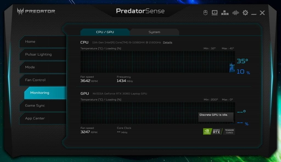The image size is (281, 162).
Task: Open the laptop display icon in header
Action: point(215,13)
